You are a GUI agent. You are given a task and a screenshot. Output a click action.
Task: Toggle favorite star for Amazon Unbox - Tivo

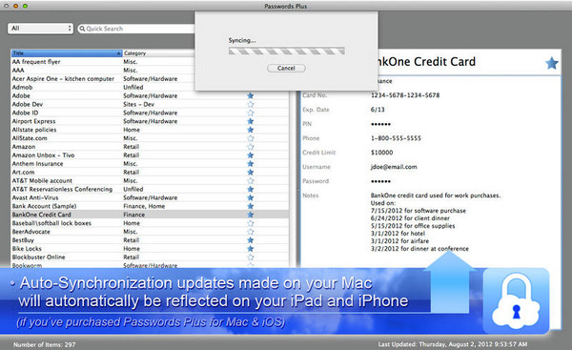[x=250, y=155]
